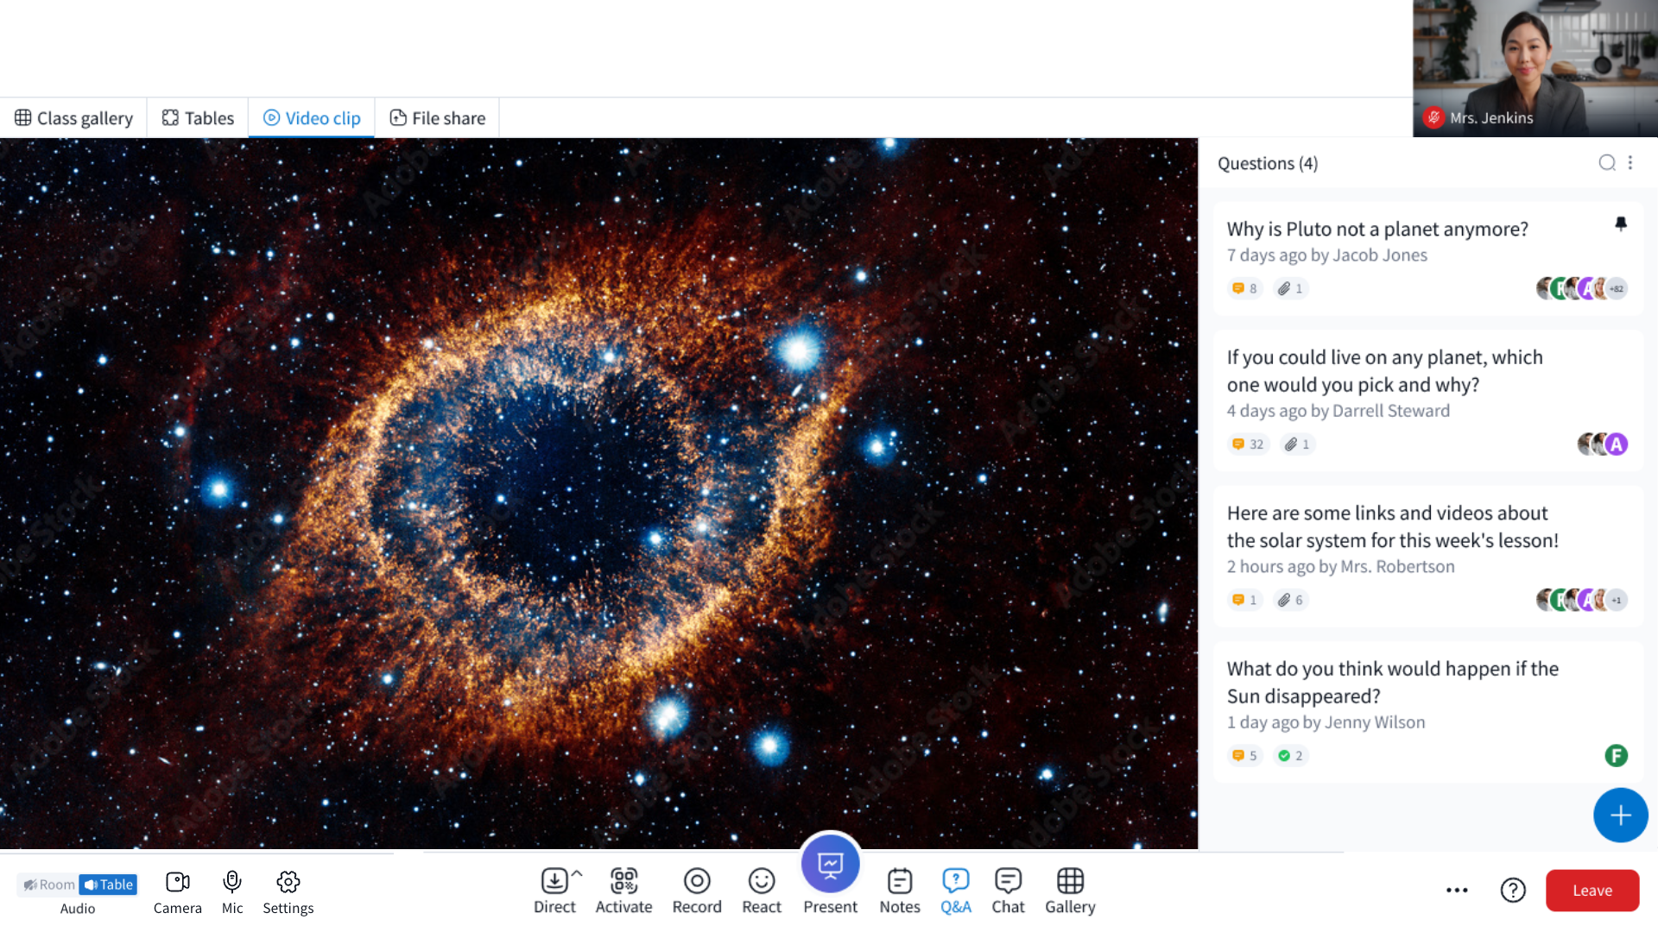Open Mrs. Robertson's links and videos post

tap(1427, 557)
